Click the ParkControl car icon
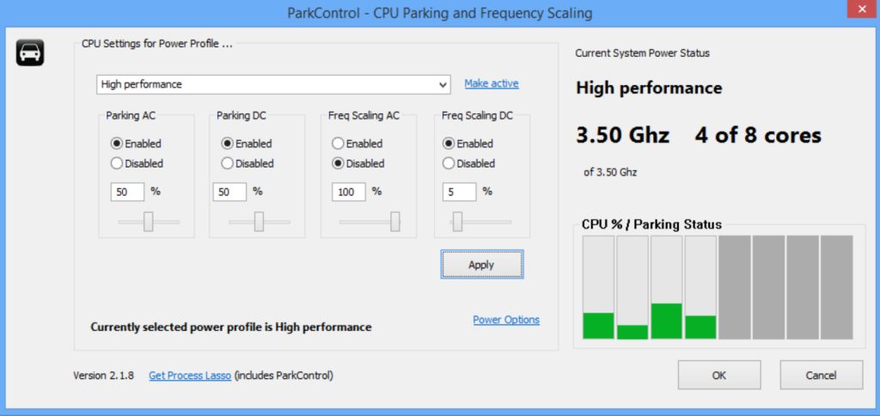Image resolution: width=880 pixels, height=416 pixels. tap(30, 52)
